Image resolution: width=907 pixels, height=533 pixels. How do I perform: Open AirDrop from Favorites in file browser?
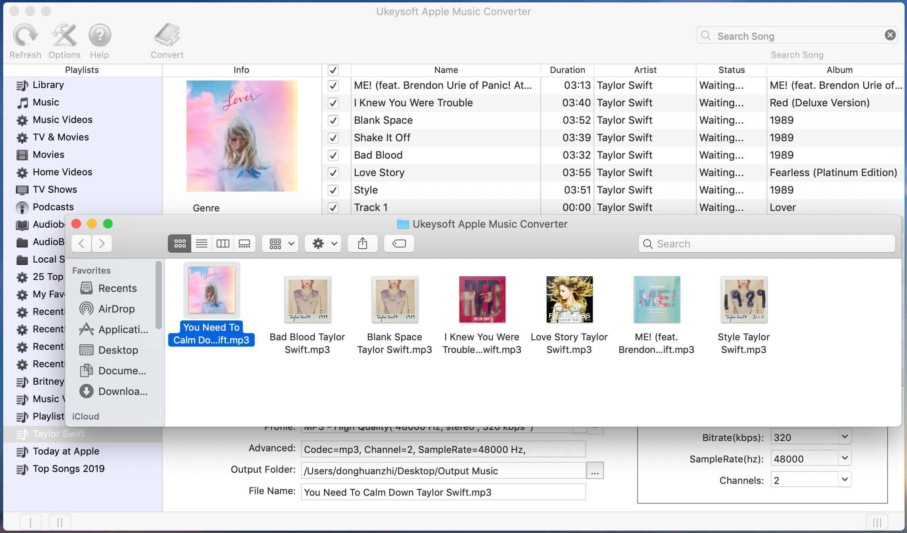pos(116,309)
